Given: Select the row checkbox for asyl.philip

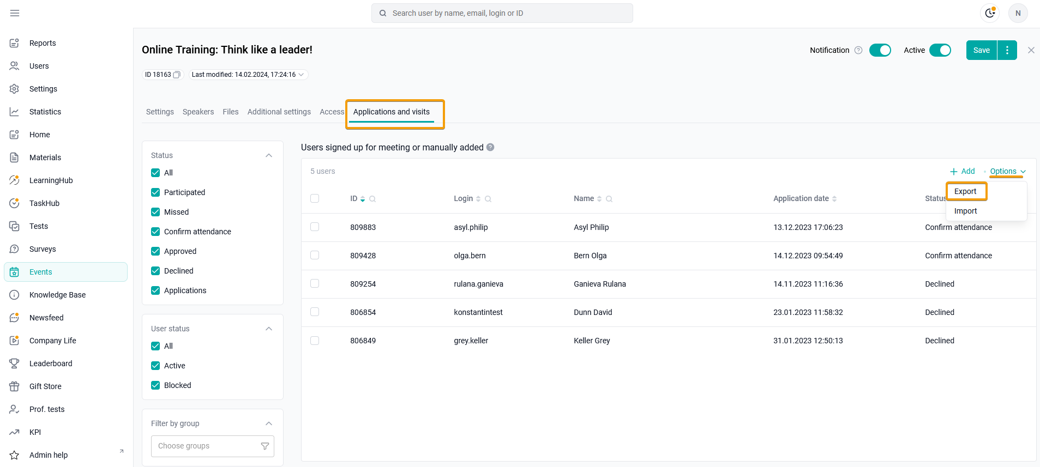Looking at the screenshot, I should click(315, 227).
